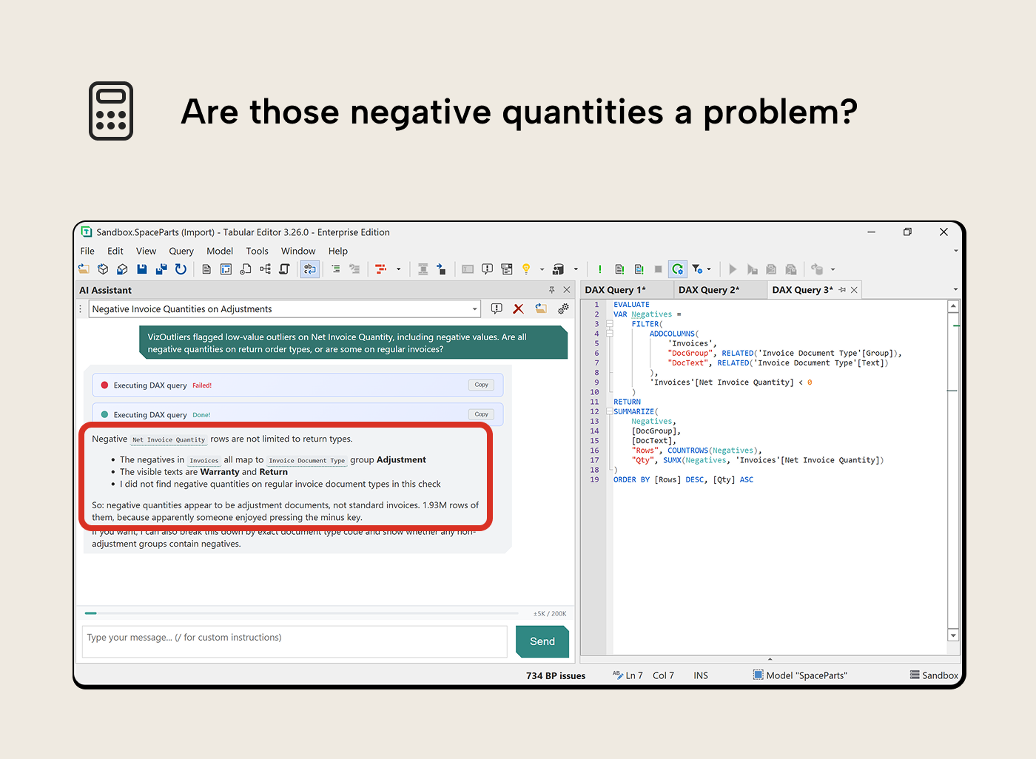The width and height of the screenshot is (1036, 759).
Task: Click the gray play run icon
Action: pos(733,269)
